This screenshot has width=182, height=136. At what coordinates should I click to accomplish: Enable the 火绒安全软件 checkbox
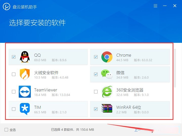point(14,74)
